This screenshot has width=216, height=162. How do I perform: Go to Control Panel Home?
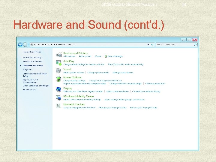[32, 52]
